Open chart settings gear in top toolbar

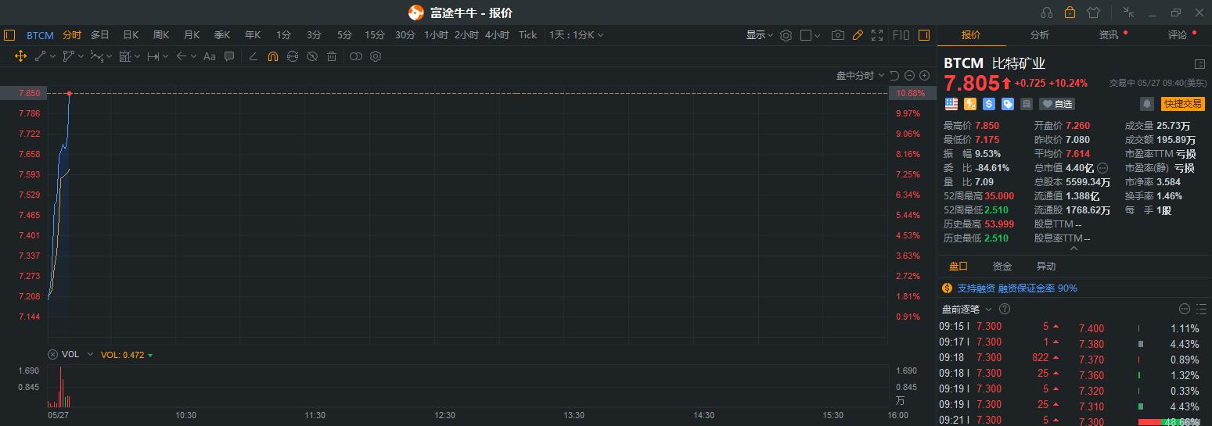786,35
